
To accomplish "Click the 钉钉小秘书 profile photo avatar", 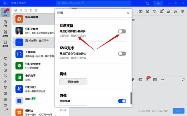I will [x=19, y=31].
